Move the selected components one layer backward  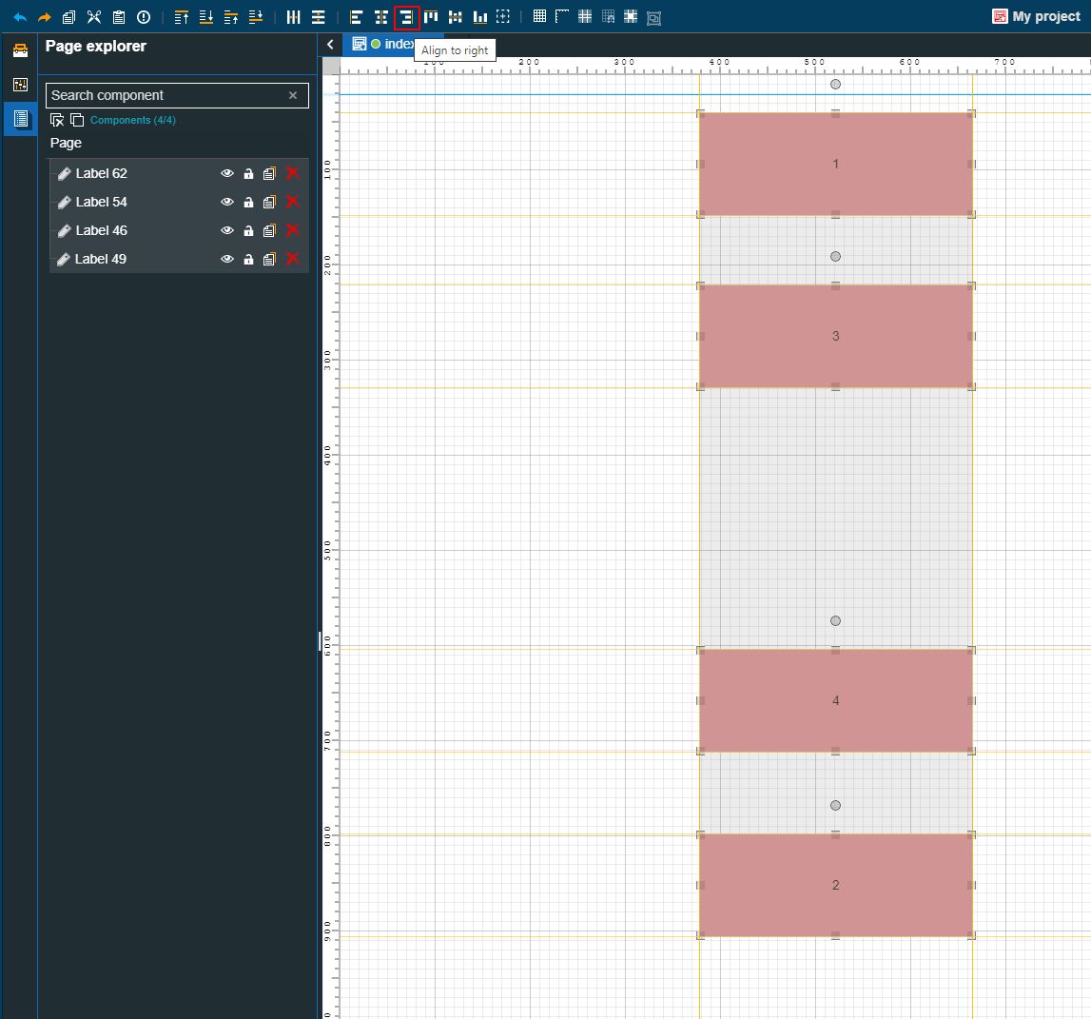[x=255, y=17]
